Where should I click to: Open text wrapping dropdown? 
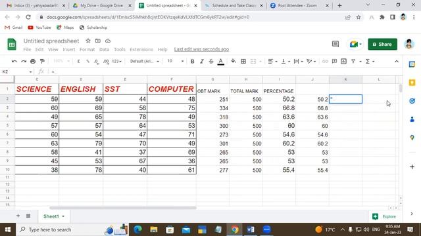pyautogui.click(x=298, y=61)
